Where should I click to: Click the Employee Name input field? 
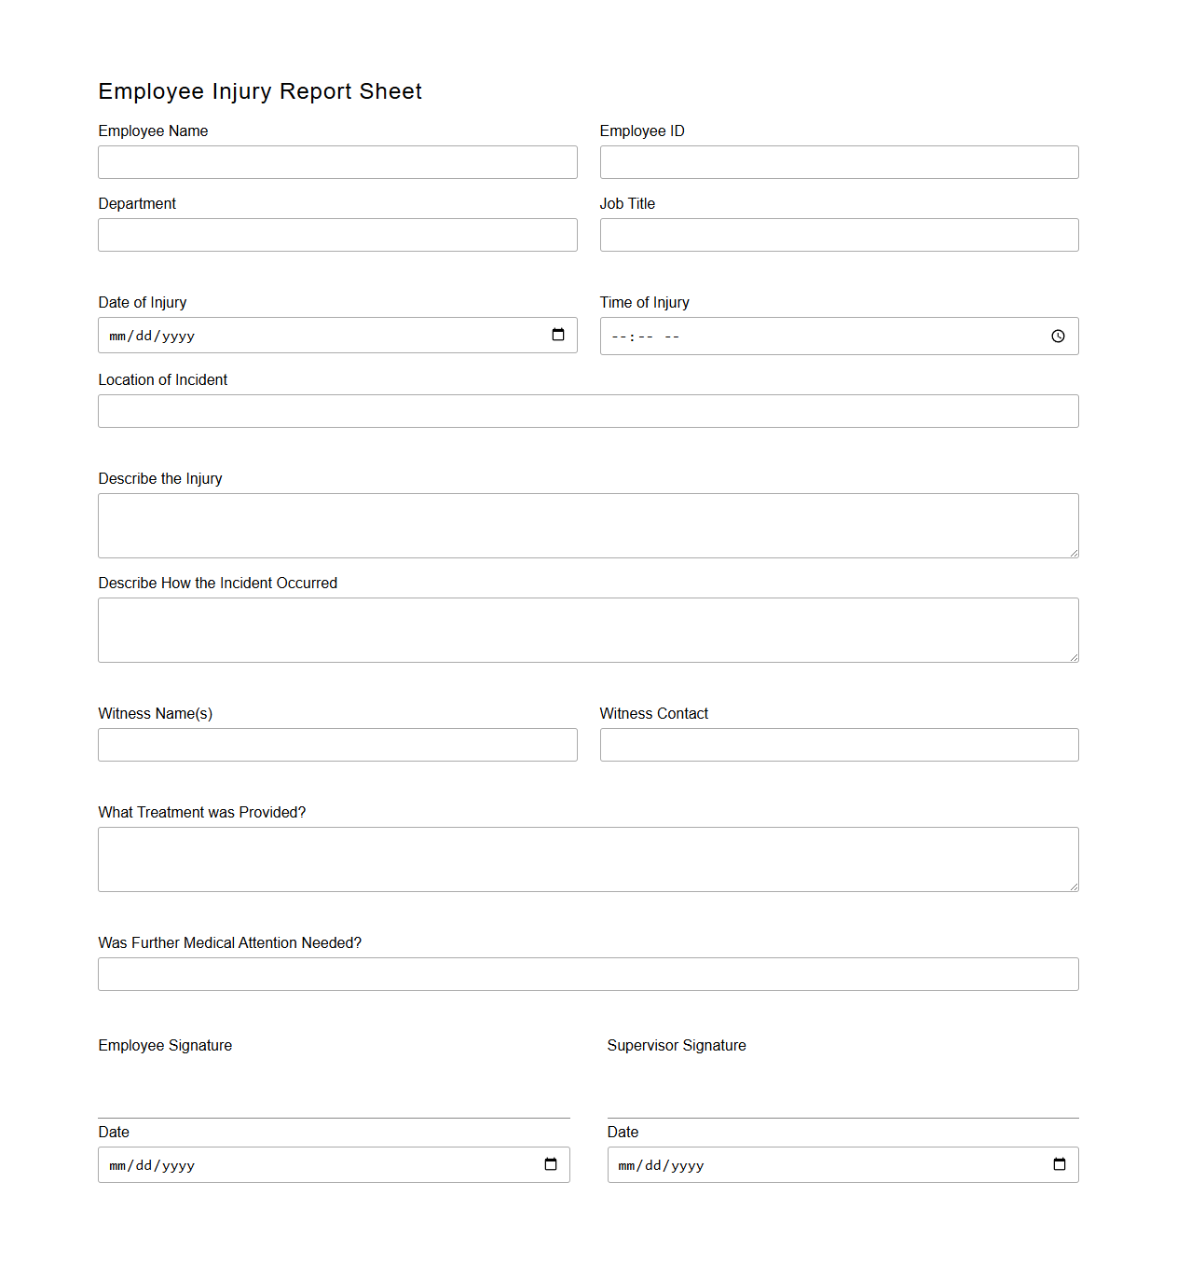tap(337, 161)
